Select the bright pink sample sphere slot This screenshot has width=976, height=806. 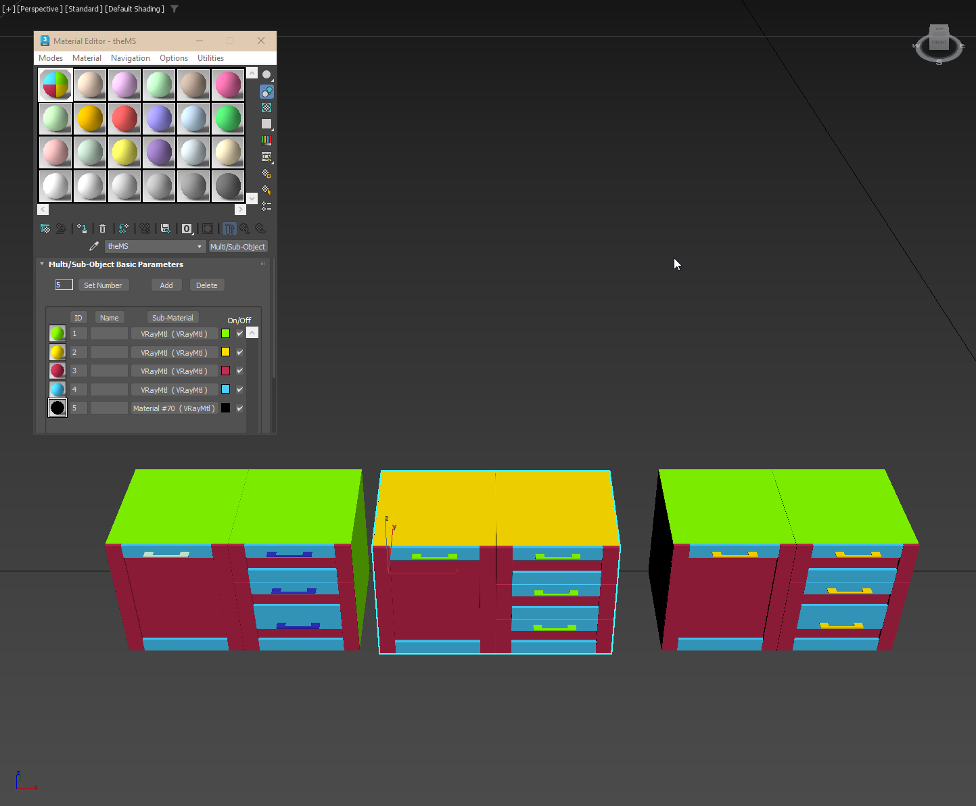click(x=228, y=85)
